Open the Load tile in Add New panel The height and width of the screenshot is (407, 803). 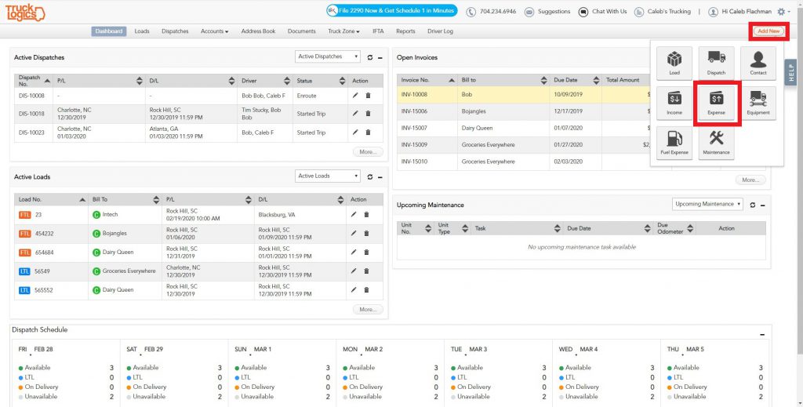coord(674,63)
